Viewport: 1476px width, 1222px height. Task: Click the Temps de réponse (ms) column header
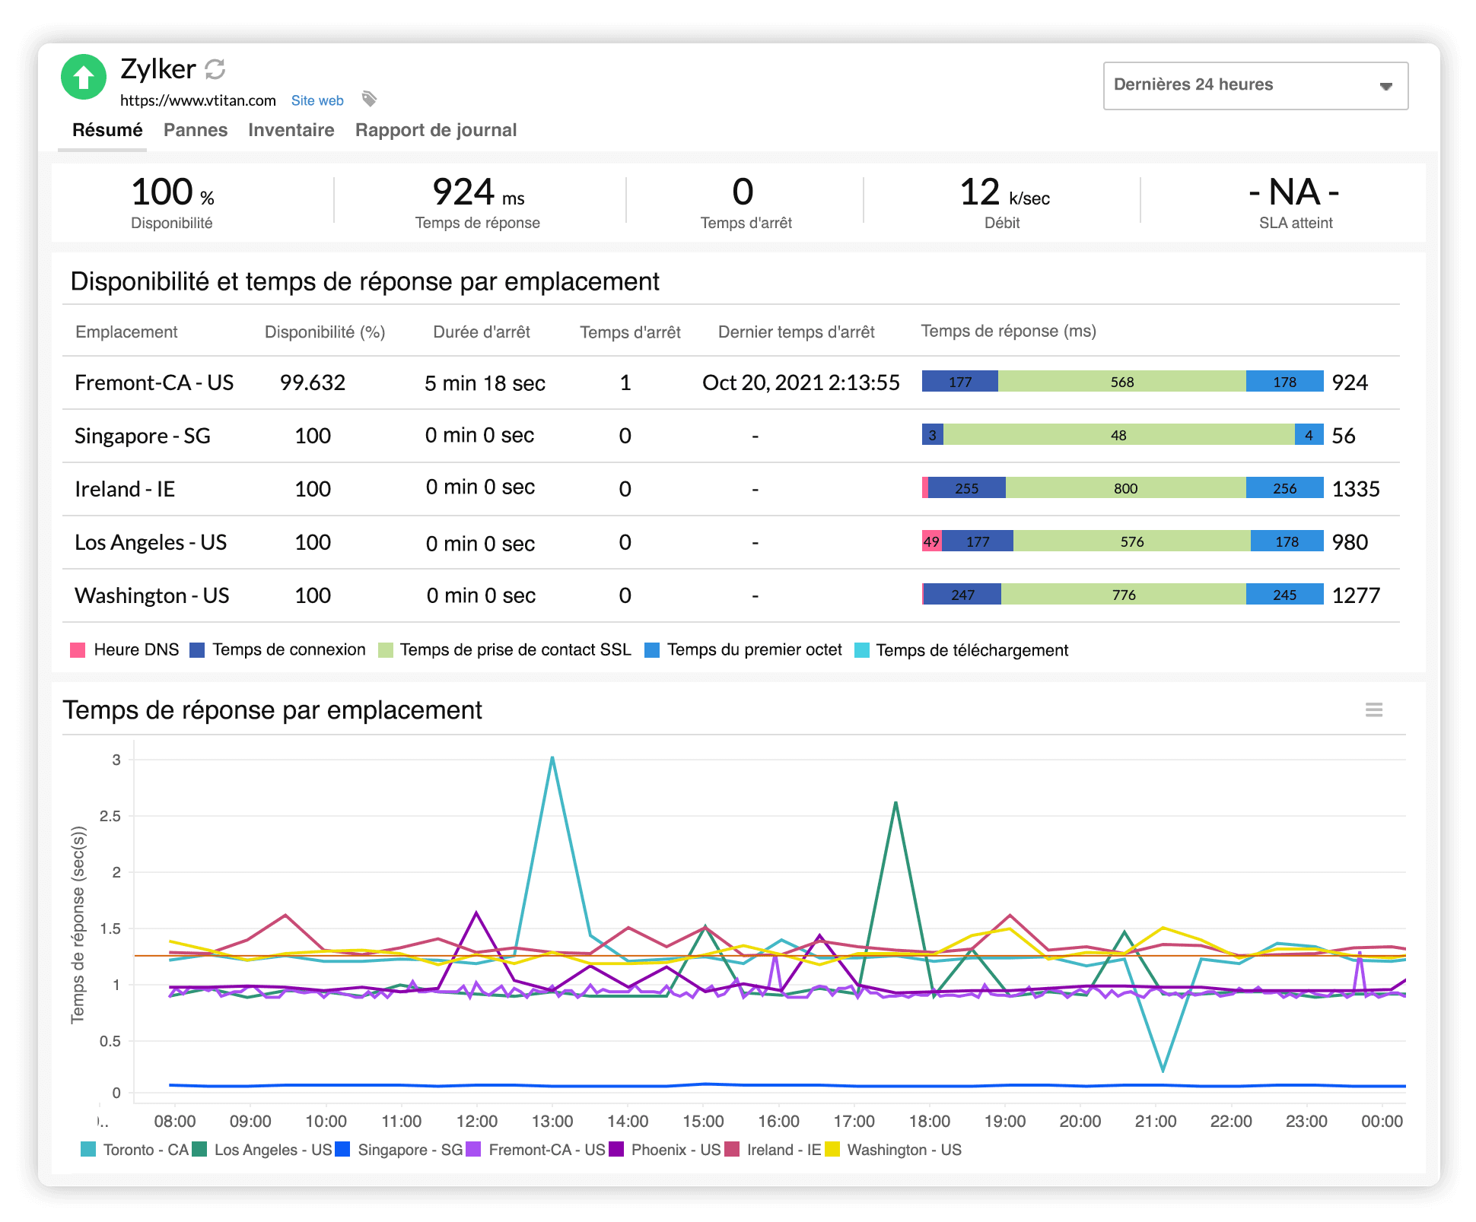(1009, 332)
